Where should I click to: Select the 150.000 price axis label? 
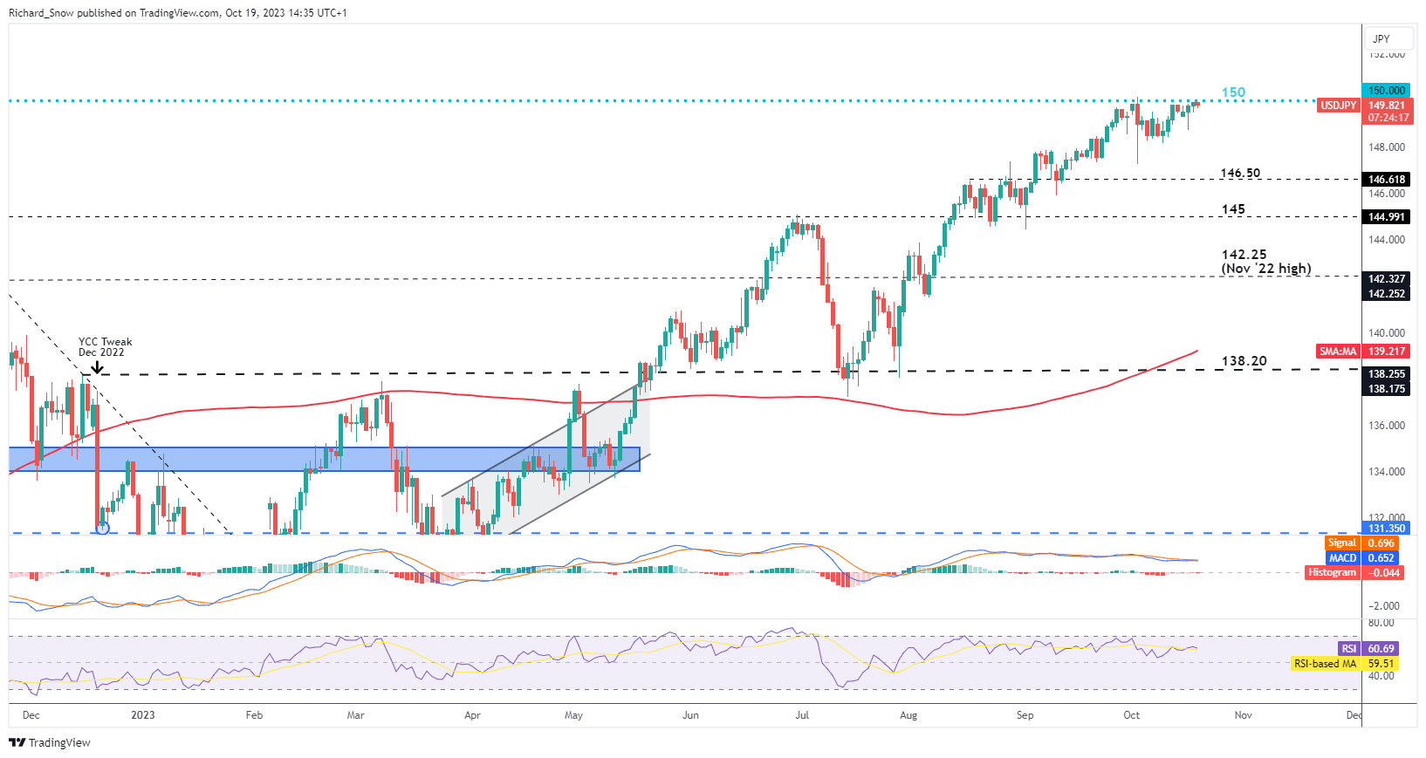pos(1386,91)
